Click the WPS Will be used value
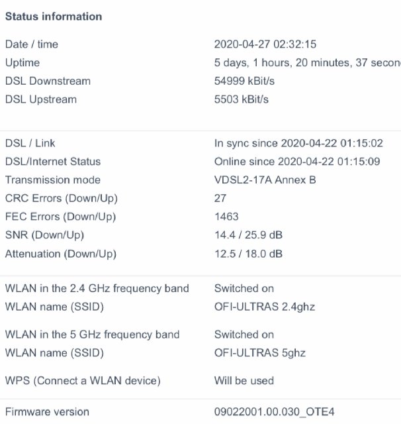Screen dimensions: 401x424 point(244,381)
